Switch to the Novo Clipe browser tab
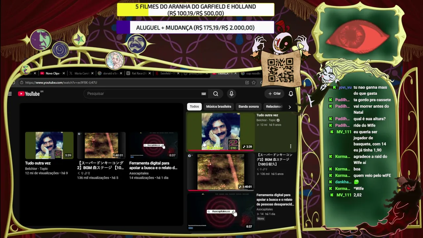The width and height of the screenshot is (423, 238). coord(52,73)
